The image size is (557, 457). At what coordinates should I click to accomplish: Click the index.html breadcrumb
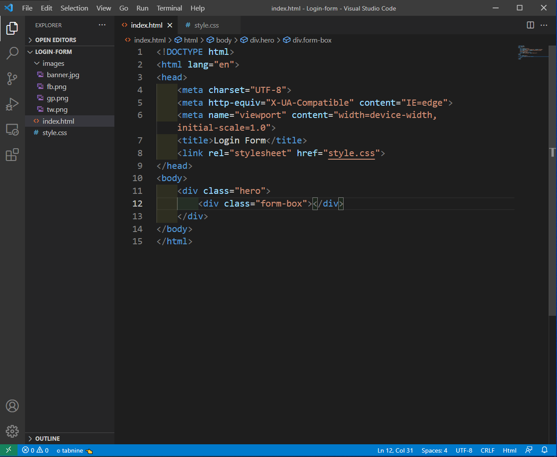tap(145, 40)
